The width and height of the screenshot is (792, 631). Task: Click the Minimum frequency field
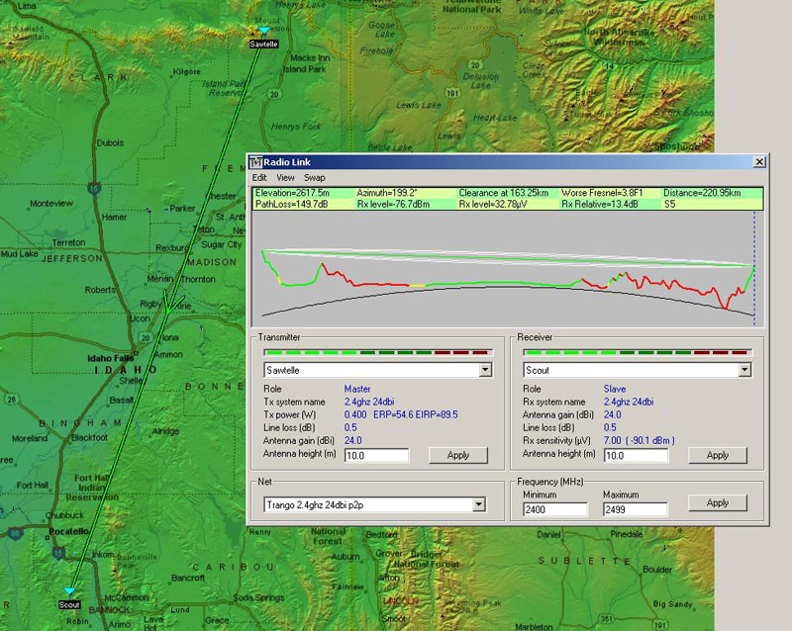[554, 509]
